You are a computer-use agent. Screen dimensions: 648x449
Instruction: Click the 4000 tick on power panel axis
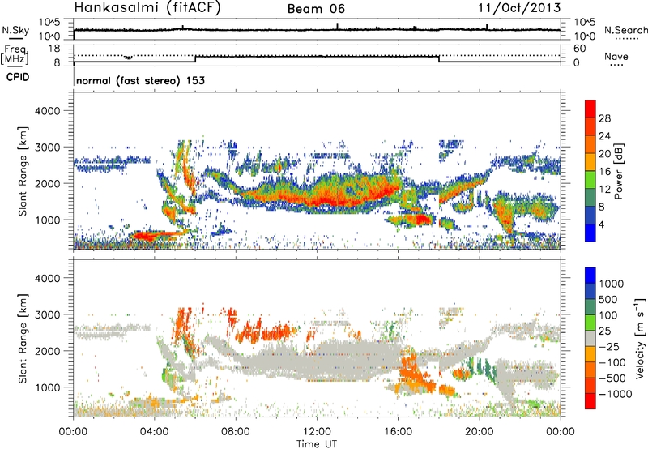(x=47, y=111)
